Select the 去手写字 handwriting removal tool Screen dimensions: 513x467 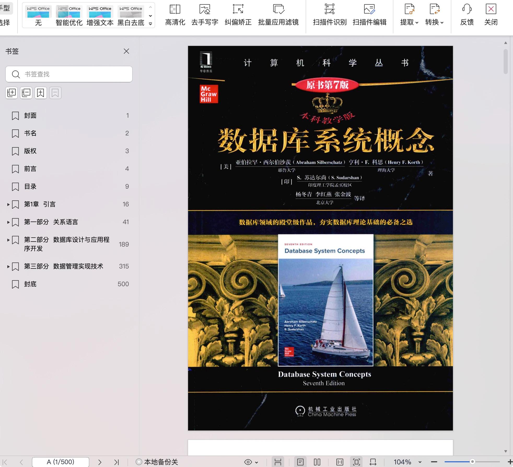coord(205,15)
